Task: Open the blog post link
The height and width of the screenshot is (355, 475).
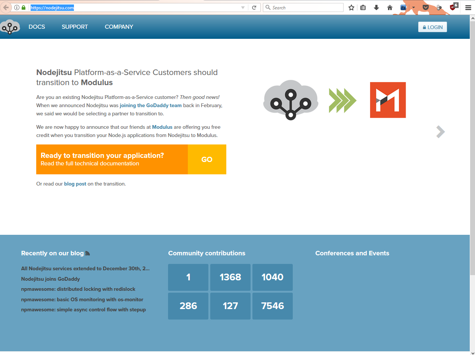Action: [75, 184]
